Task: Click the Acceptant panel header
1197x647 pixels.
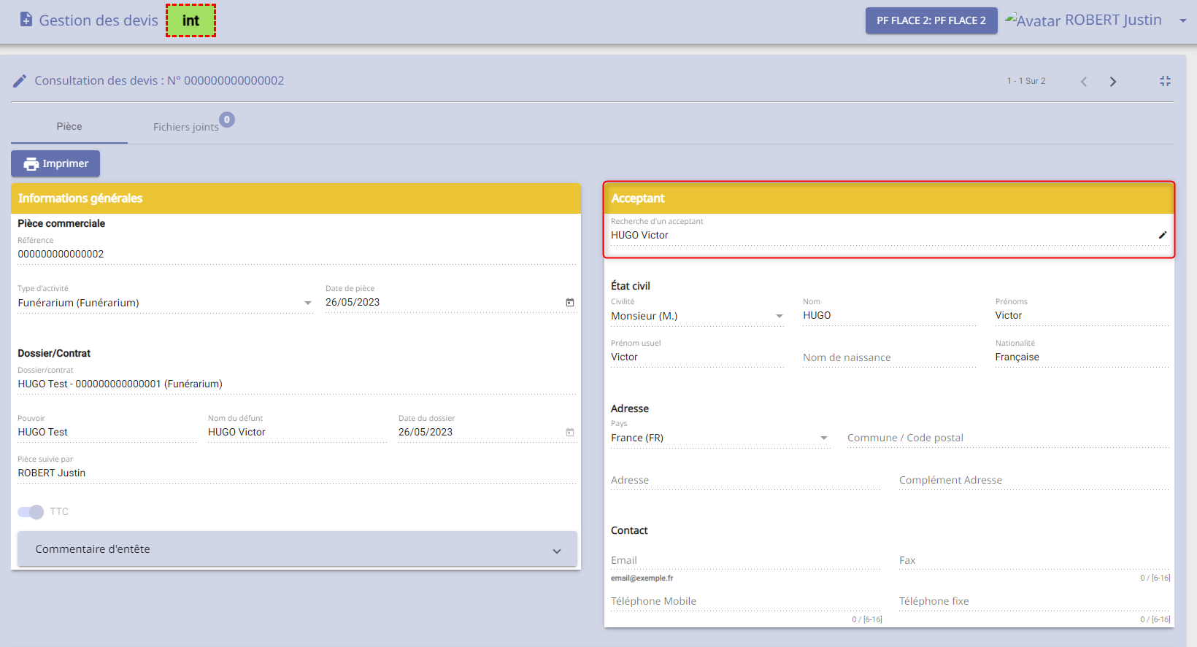Action: (889, 198)
